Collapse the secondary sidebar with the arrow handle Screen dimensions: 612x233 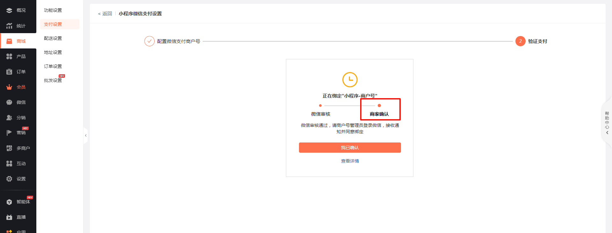pos(86,135)
